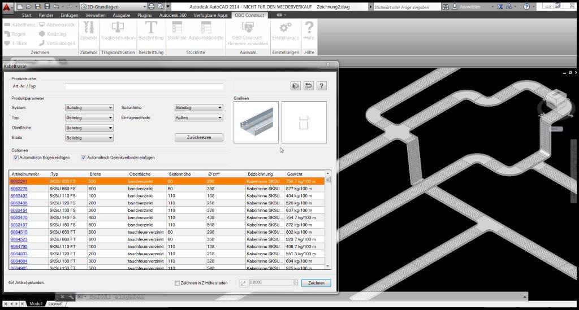This screenshot has width=579, height=310.
Task: Click the Z-height pick point icon
Action: (243, 283)
